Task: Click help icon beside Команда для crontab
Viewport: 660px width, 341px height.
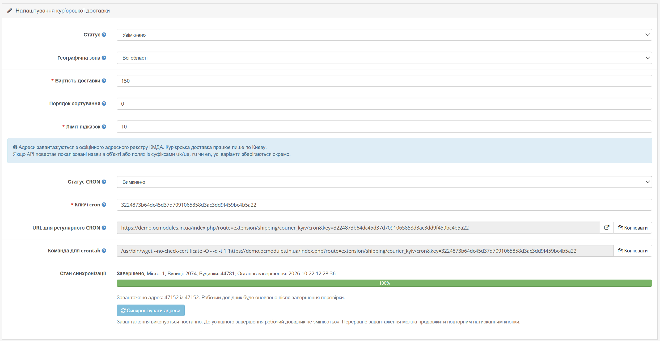Action: point(104,251)
